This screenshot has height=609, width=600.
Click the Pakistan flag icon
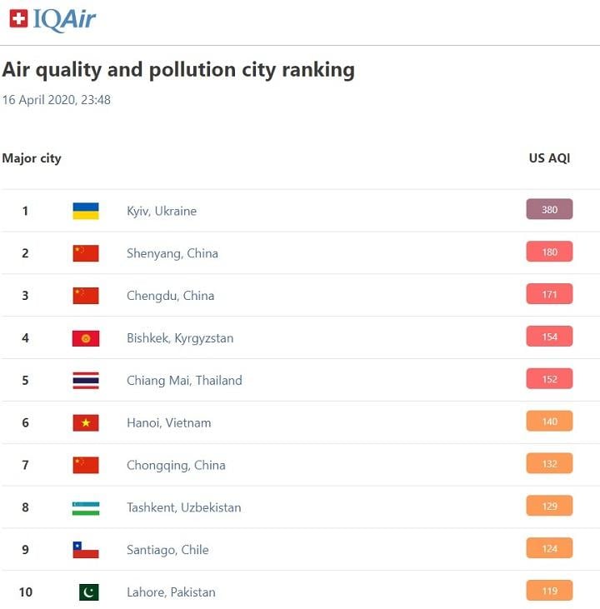89,592
